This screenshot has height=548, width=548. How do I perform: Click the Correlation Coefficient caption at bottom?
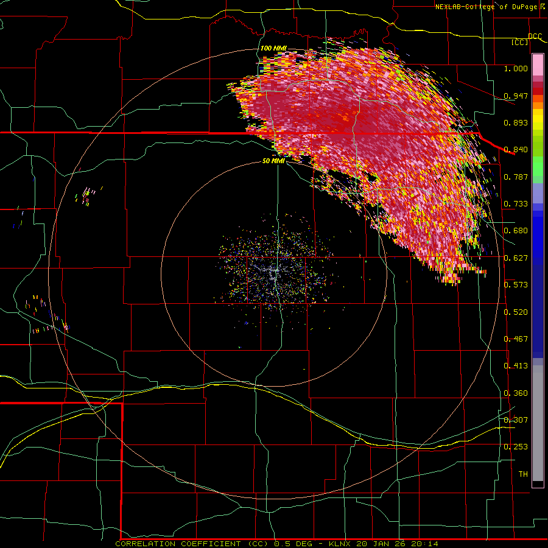tap(193, 544)
